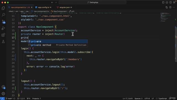The width and height of the screenshot is (177, 100).
Task: Toggle the bottom panel layout icon
Action: tap(167, 2)
